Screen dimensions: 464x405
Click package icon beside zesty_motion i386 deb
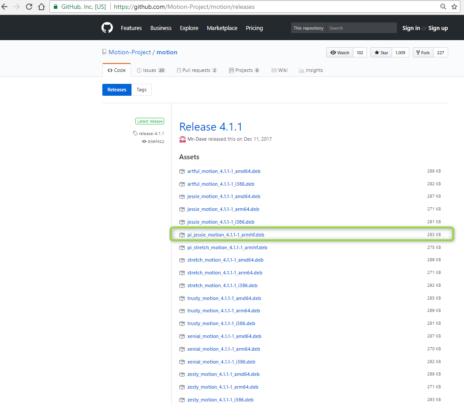tap(182, 400)
